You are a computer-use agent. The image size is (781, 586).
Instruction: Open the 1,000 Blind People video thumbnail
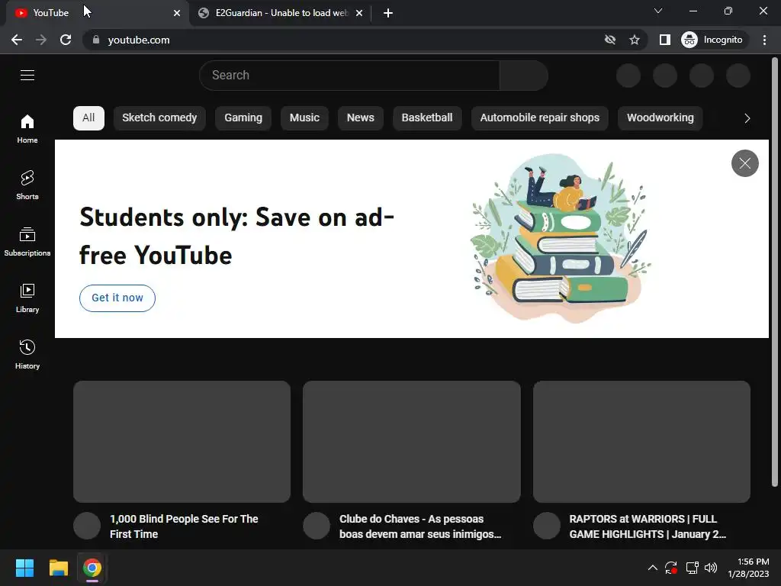pos(182,442)
